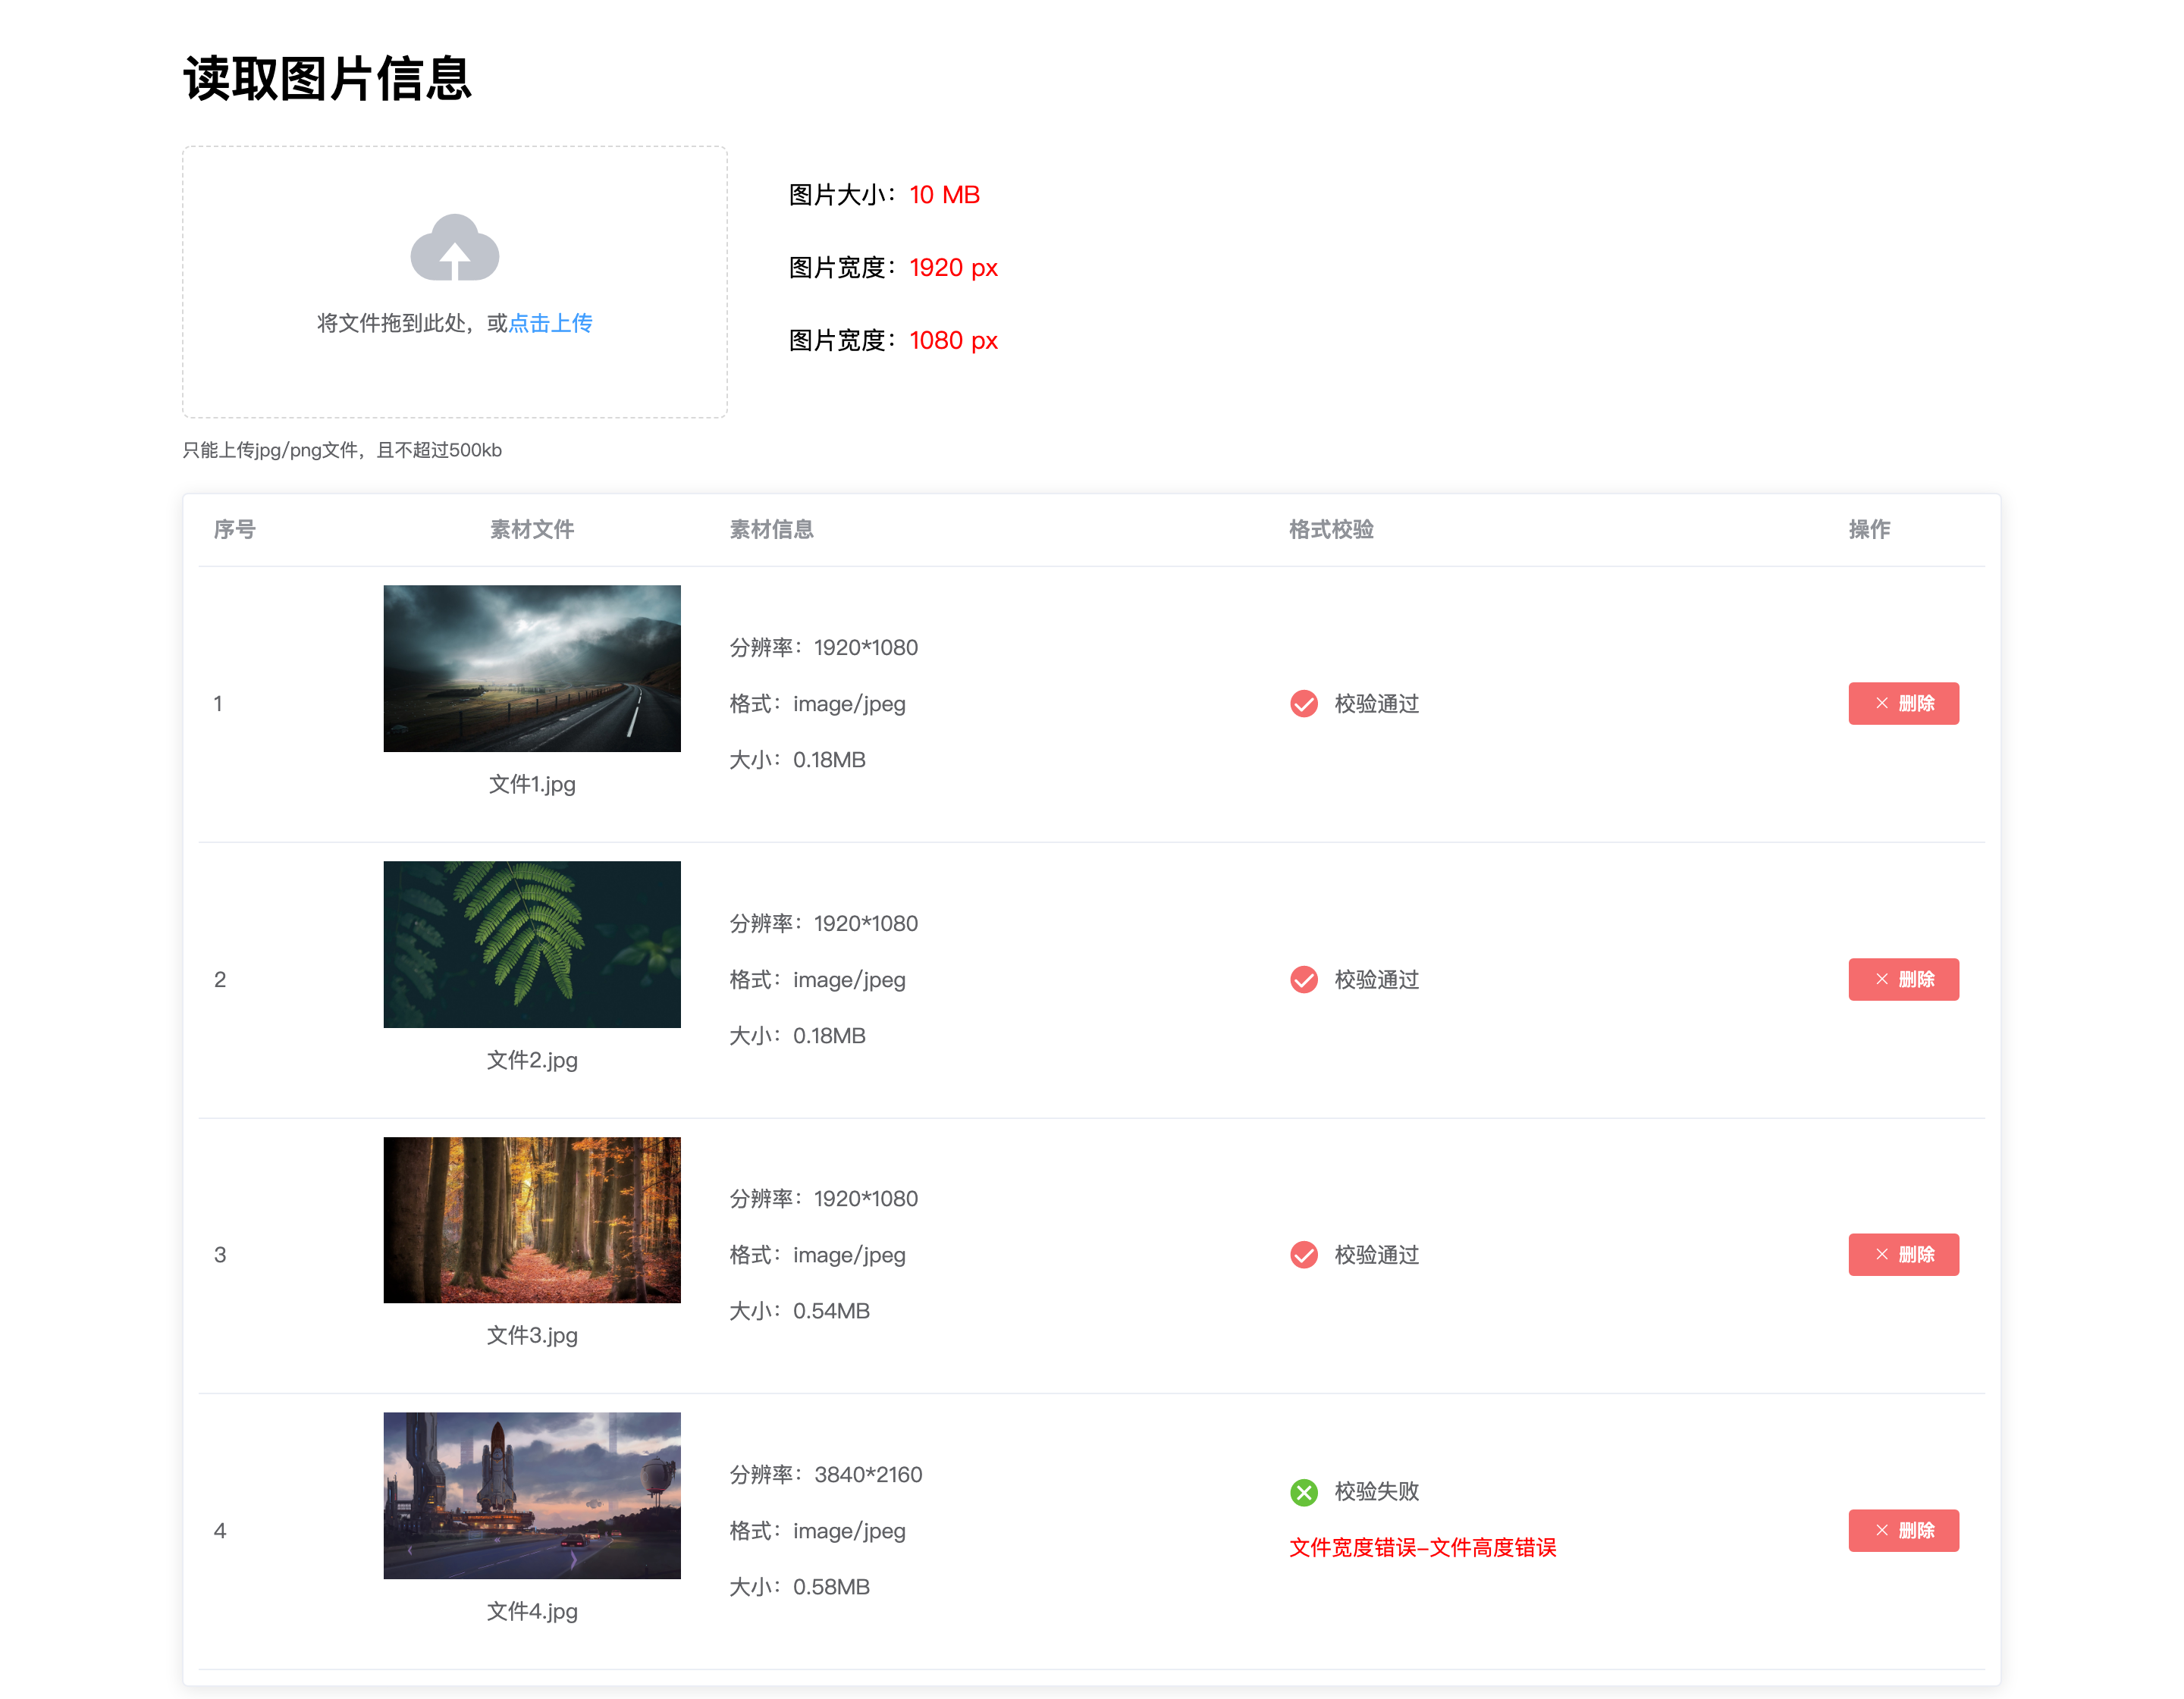Select the file name 文件4.jpg
This screenshot has height=1699, width=2184.
click(x=532, y=1611)
